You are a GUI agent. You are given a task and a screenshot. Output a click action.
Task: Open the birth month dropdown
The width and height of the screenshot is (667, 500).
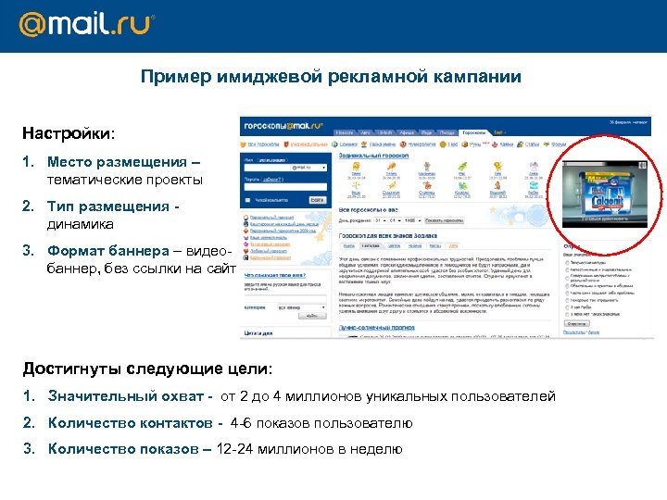(395, 220)
